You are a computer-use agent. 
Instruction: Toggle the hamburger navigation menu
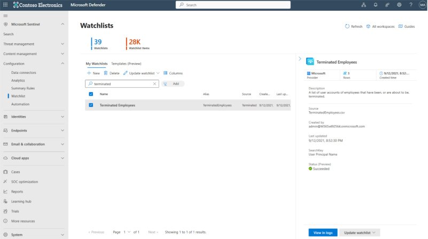click(5, 16)
